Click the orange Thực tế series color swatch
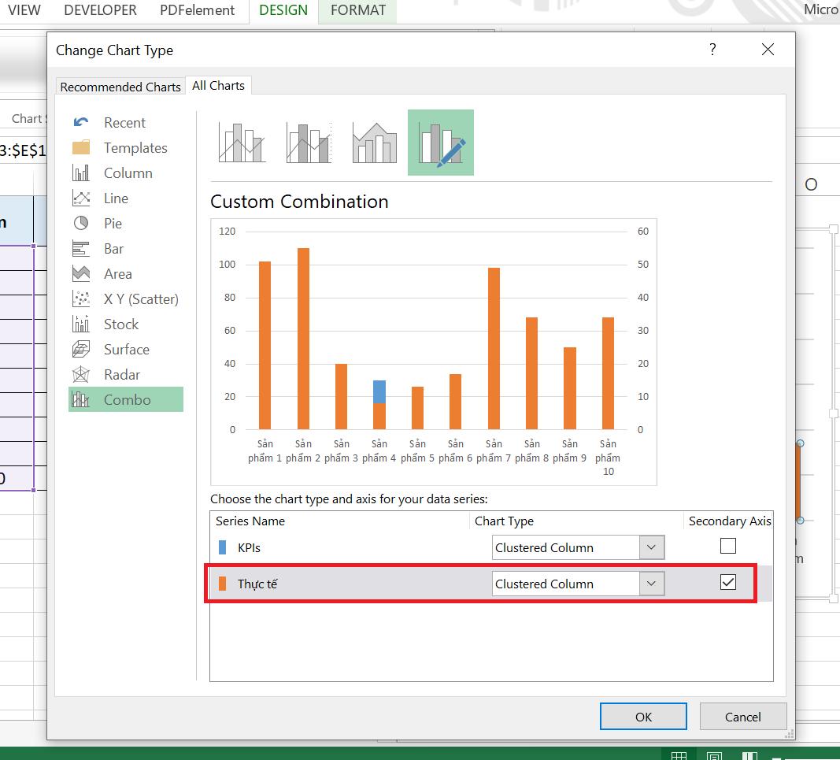 point(222,583)
